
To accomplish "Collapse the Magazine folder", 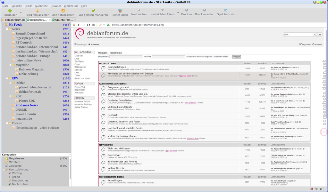I will (x=10, y=65).
